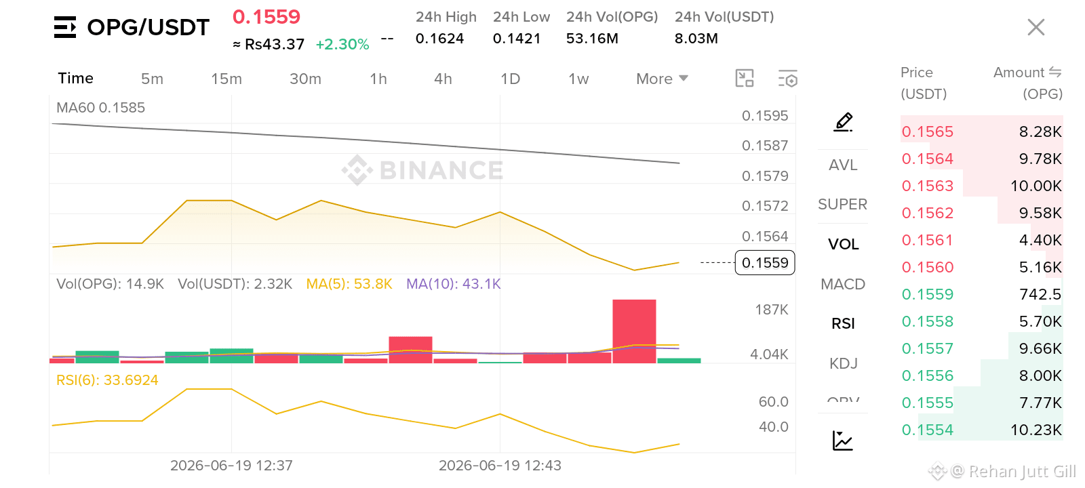Toggle the RSI indicator

843,324
